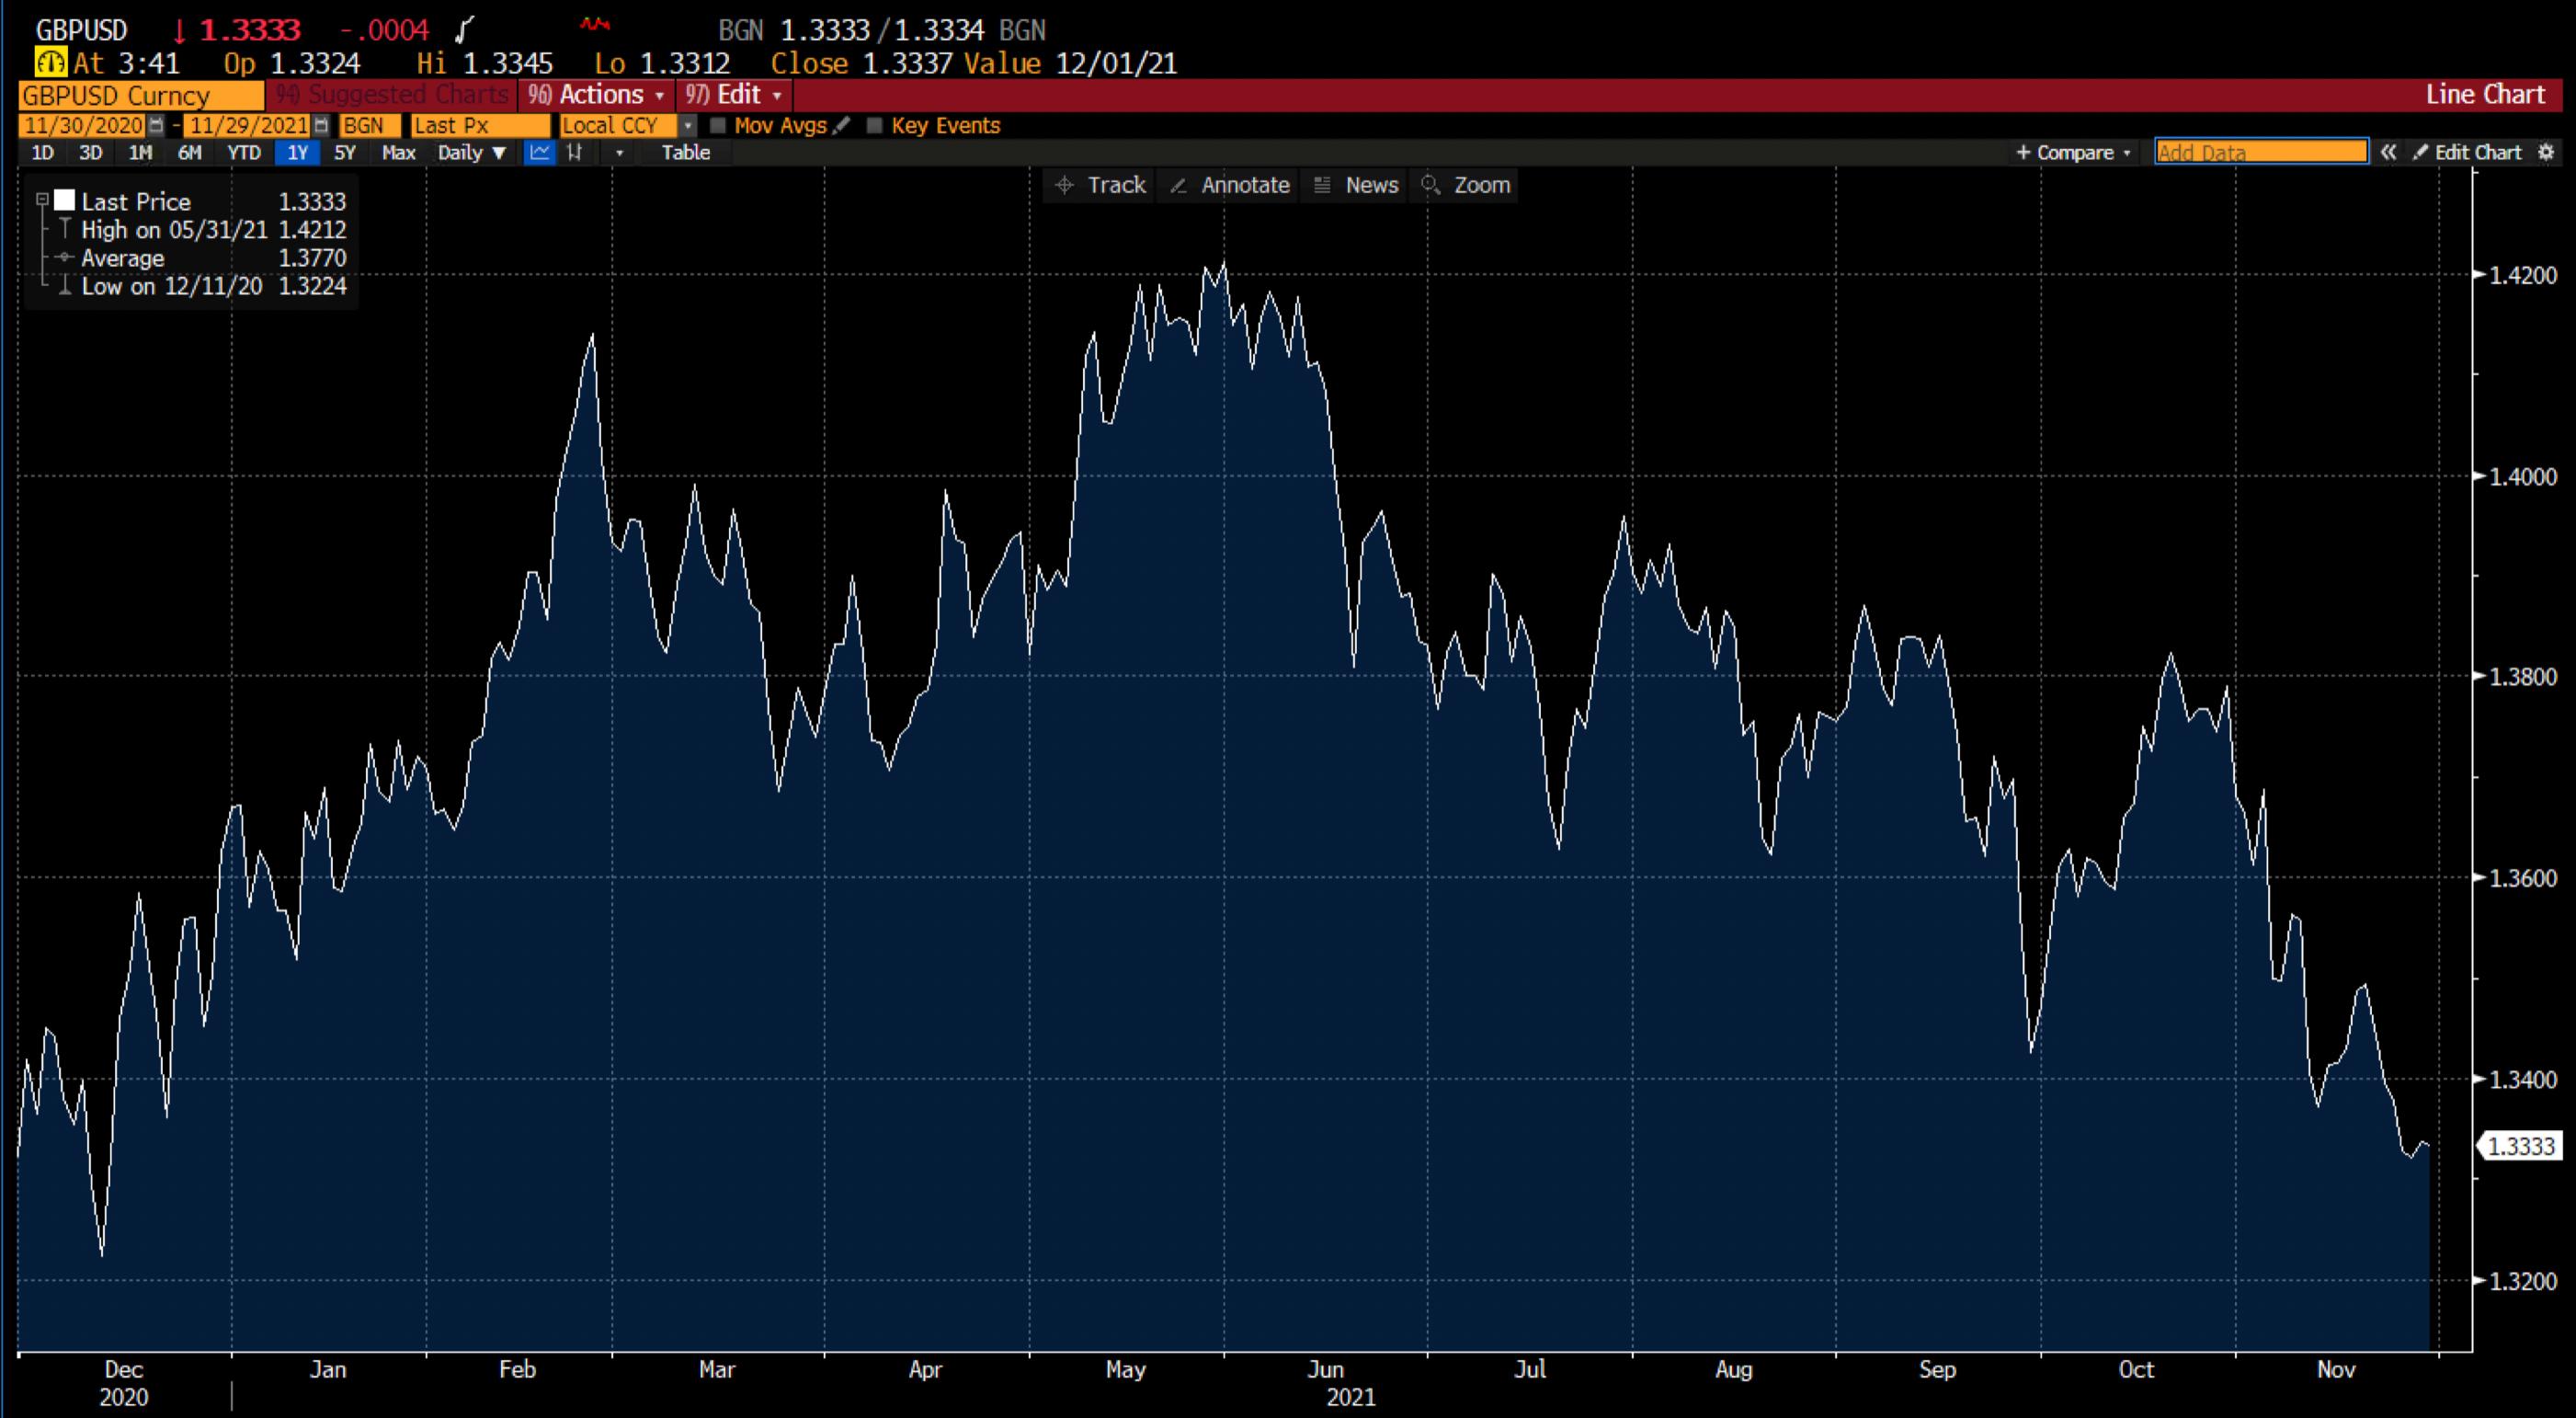Select the line chart type icon
Image resolution: width=2576 pixels, height=1418 pixels.
point(539,153)
